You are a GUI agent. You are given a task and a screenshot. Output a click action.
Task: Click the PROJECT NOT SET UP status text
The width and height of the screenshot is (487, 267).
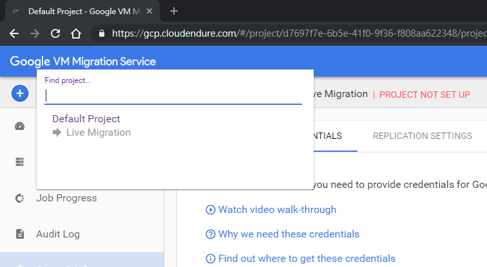(x=425, y=95)
